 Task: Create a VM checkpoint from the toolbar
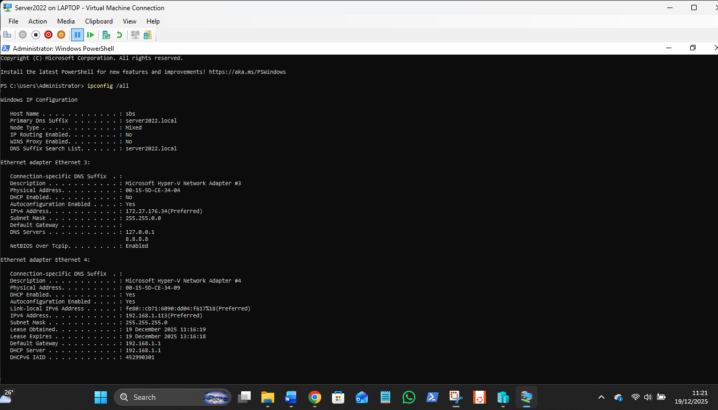tap(106, 35)
